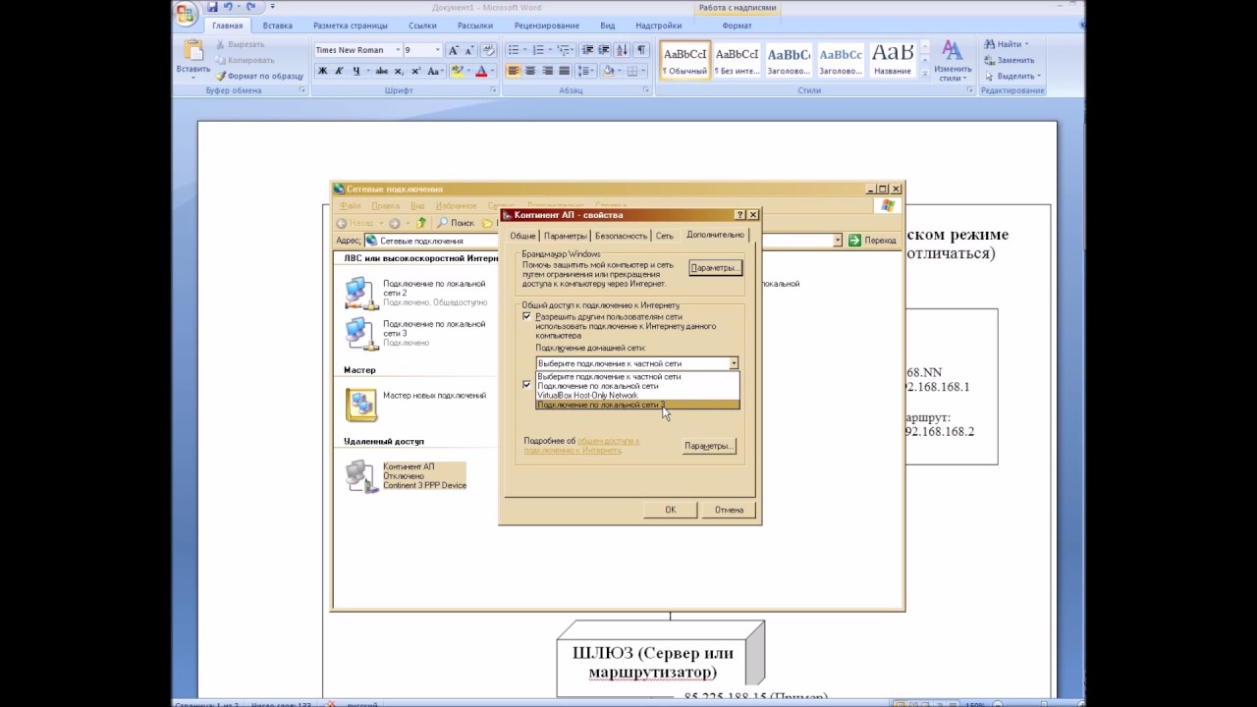
Task: Open font name dropdown Times New Roman
Action: point(397,50)
